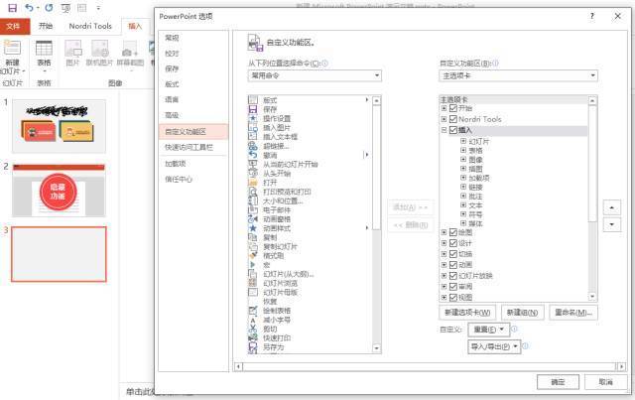
Task: Click the 宏 macro play icon
Action: pos(253,265)
